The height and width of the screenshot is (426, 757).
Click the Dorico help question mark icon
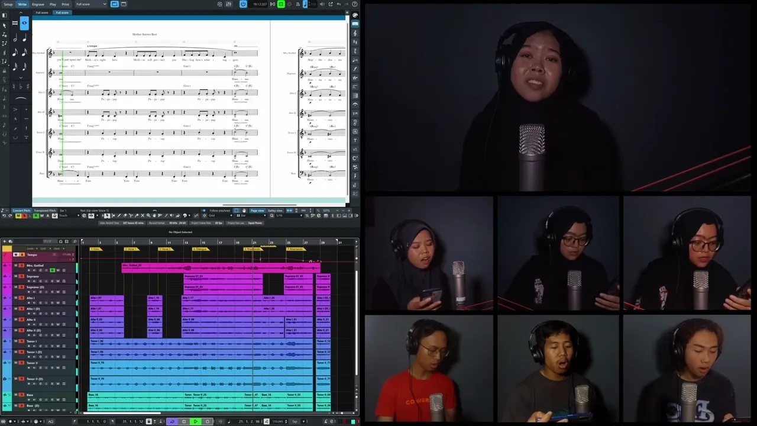354,4
